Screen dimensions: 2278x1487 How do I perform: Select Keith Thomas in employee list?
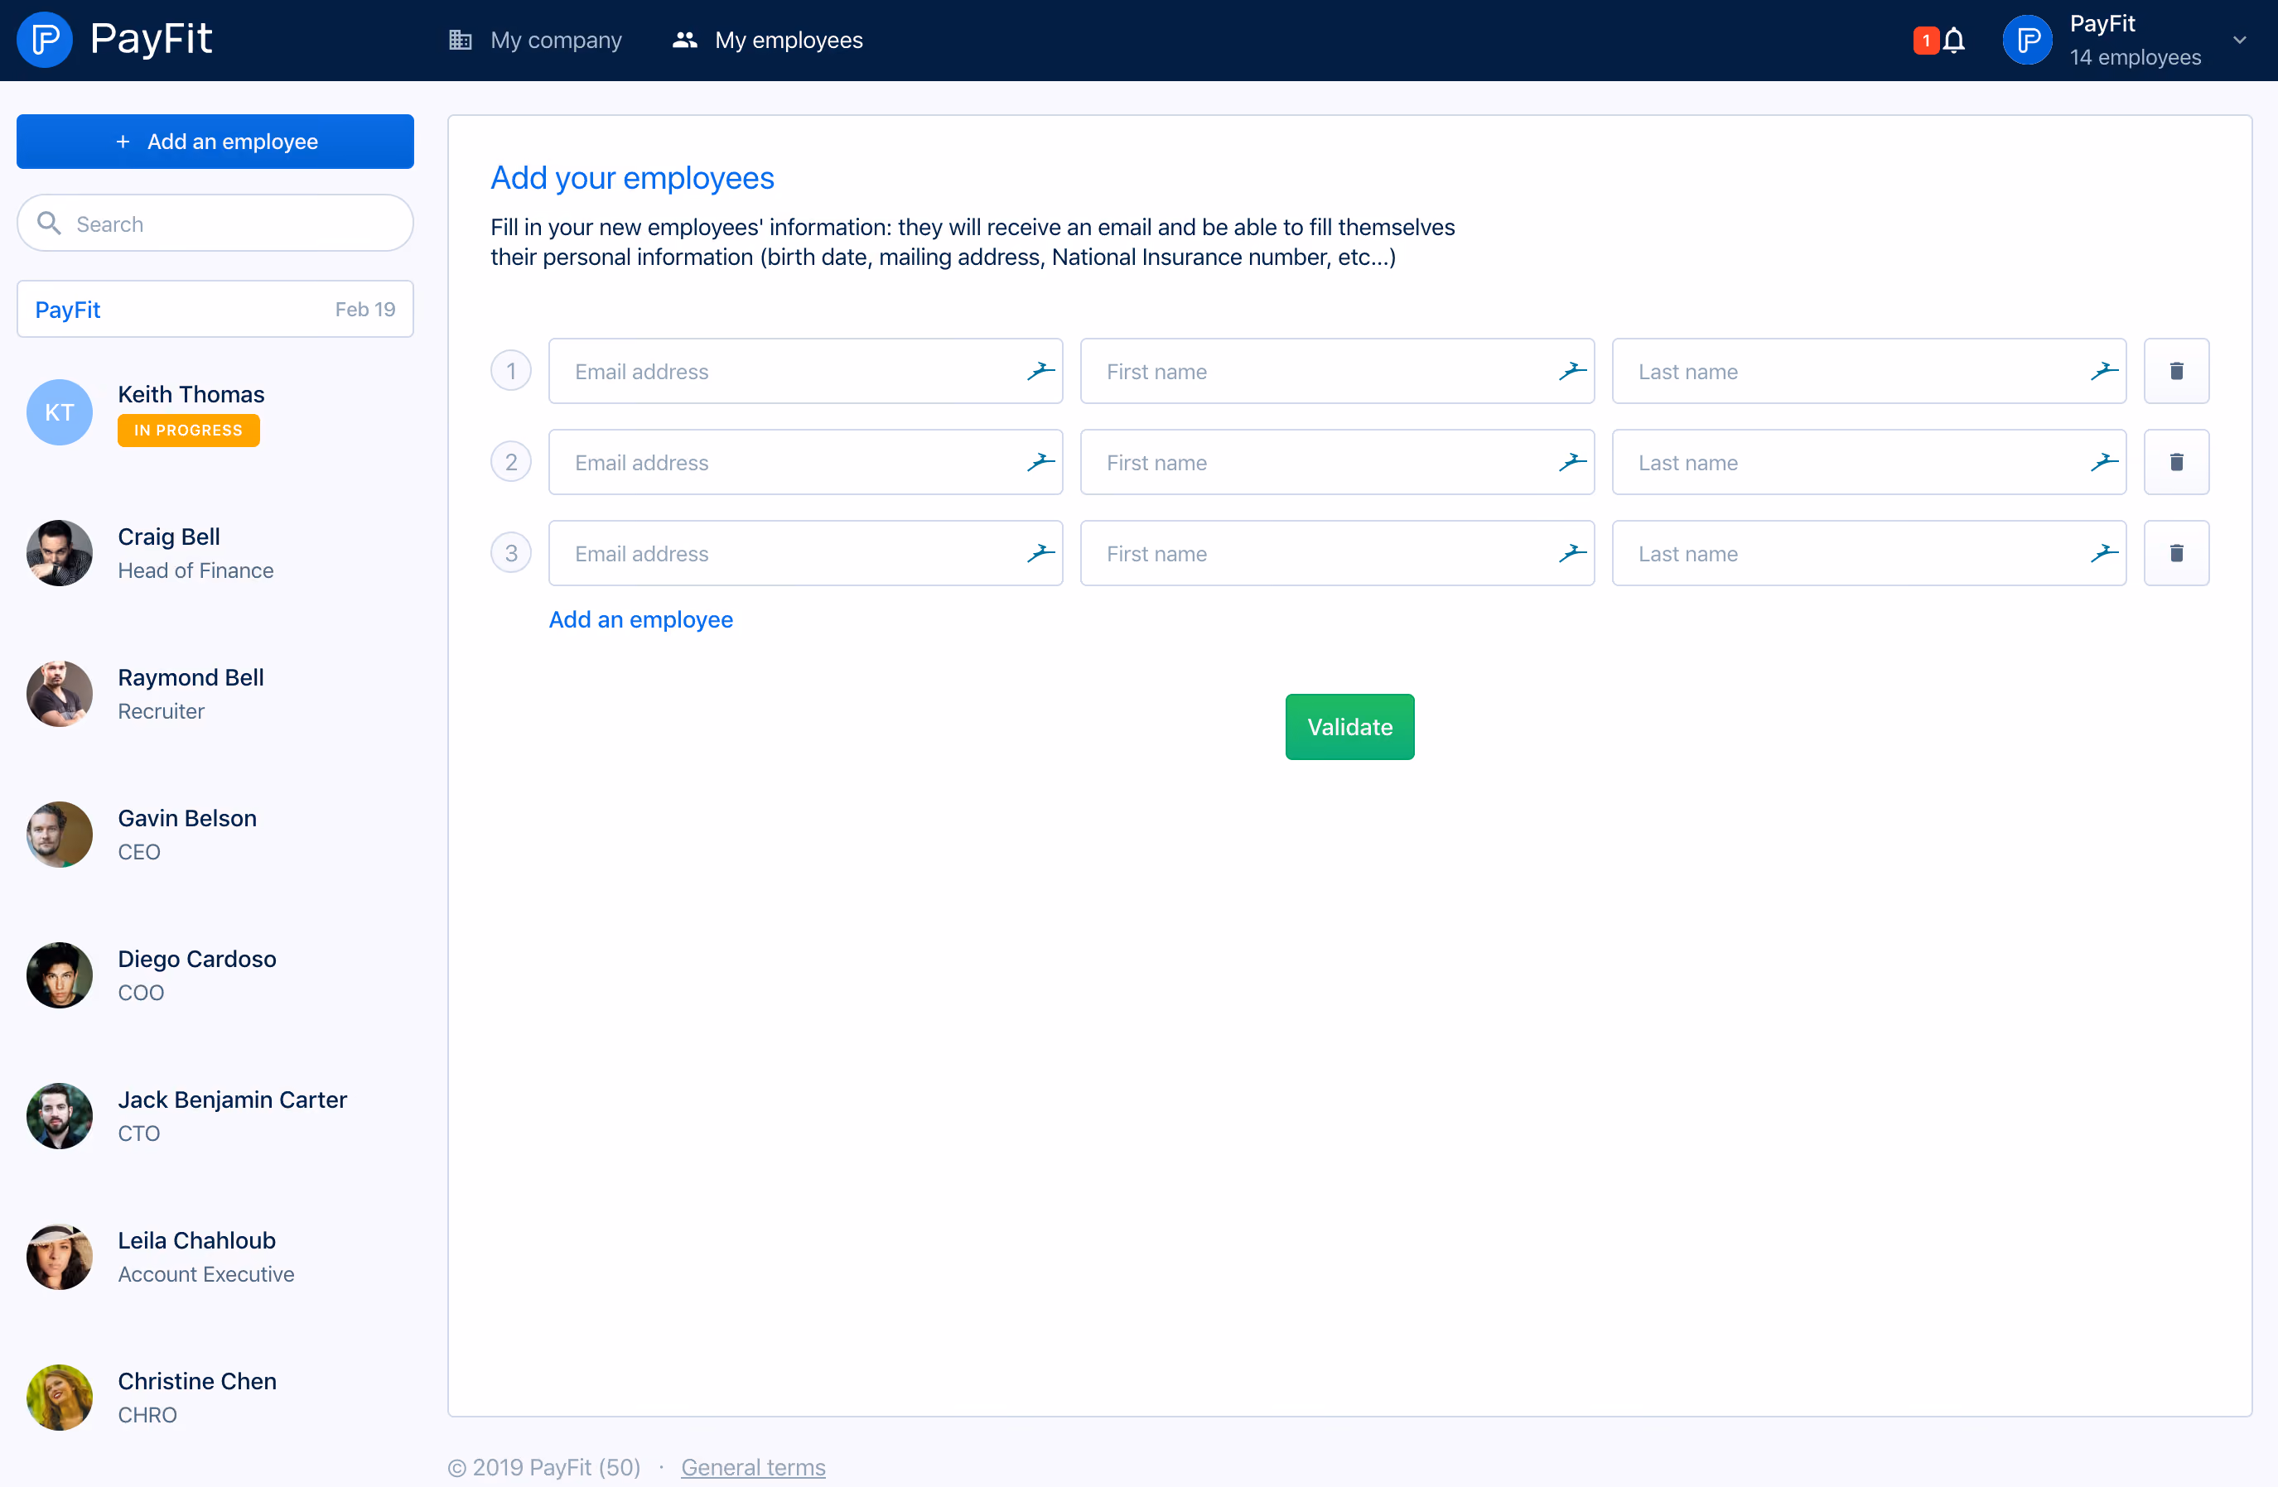(215, 412)
